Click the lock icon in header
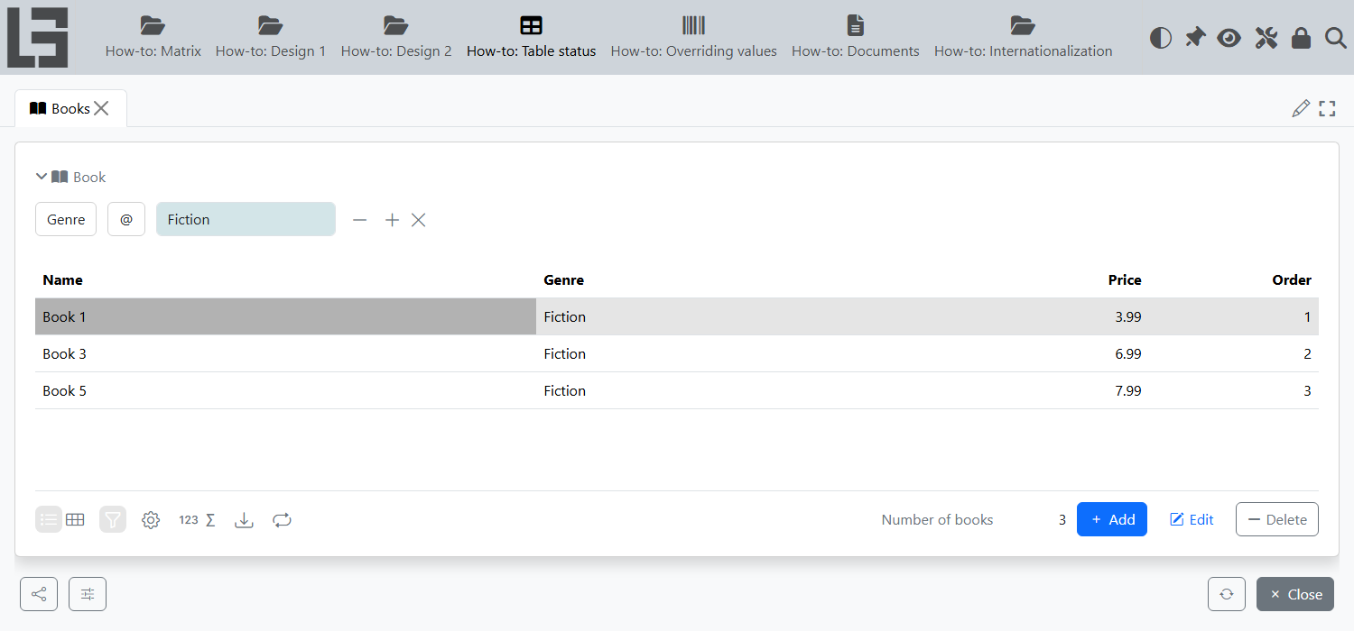This screenshot has width=1354, height=631. click(x=1301, y=38)
